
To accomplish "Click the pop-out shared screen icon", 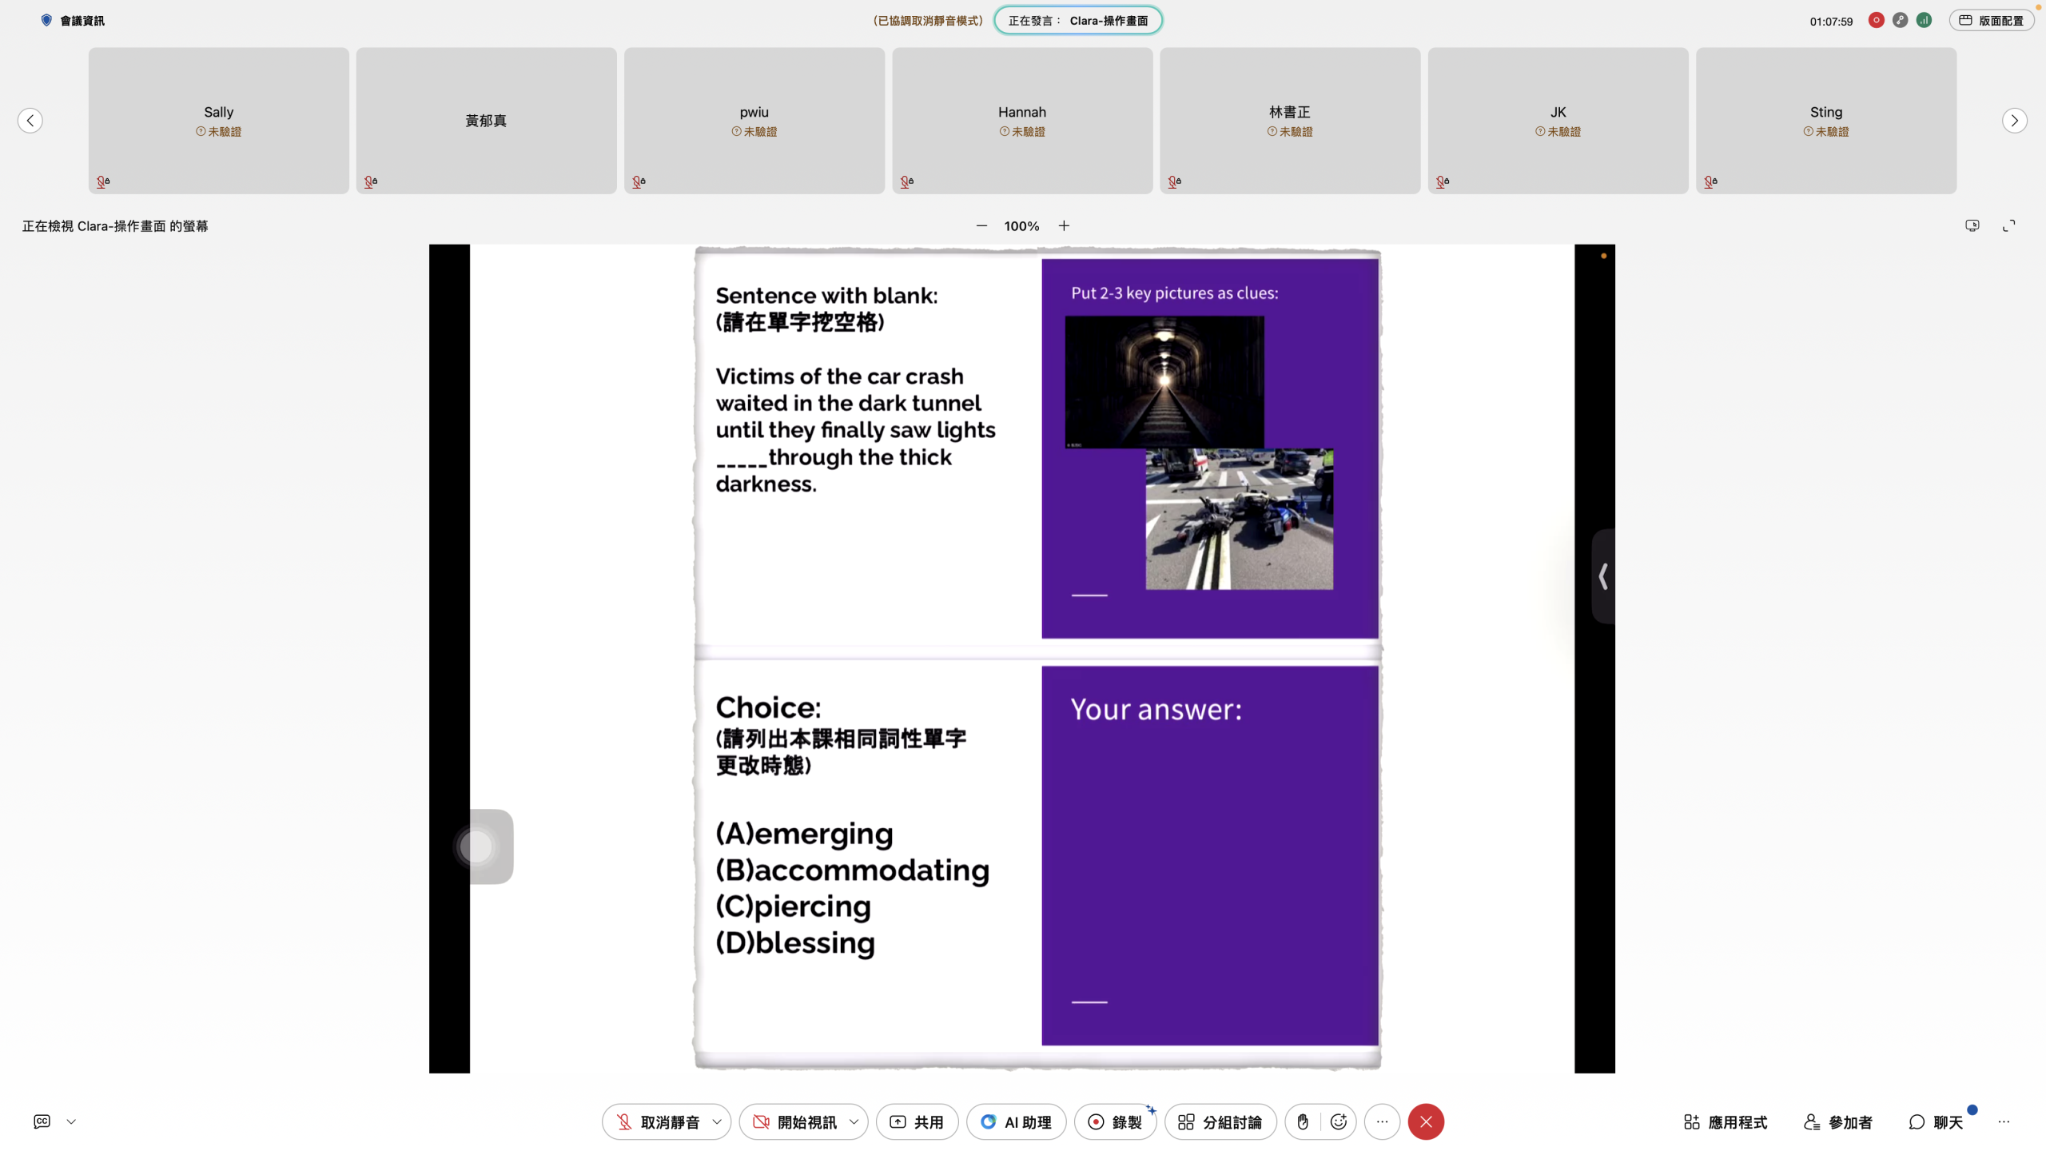I will [1972, 226].
